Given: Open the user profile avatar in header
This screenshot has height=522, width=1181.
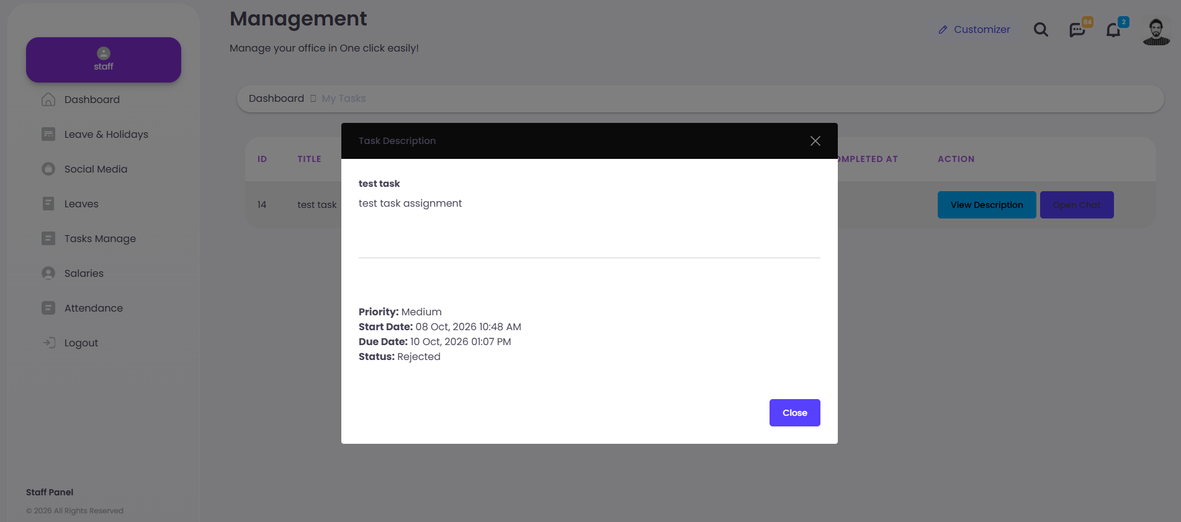Looking at the screenshot, I should [x=1156, y=31].
